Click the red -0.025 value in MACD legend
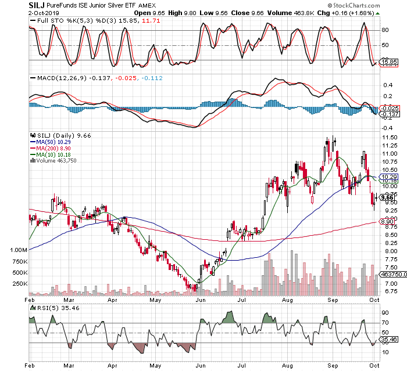 click(126, 78)
